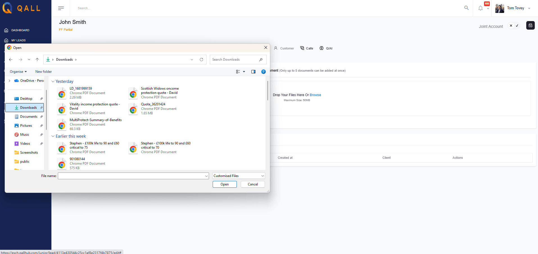Select Pictures in navigation pane
538x254 pixels.
(x=26, y=126)
